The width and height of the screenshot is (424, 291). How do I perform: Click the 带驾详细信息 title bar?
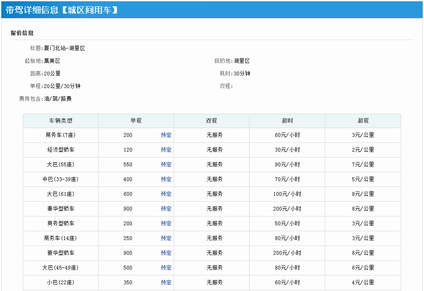(212, 10)
